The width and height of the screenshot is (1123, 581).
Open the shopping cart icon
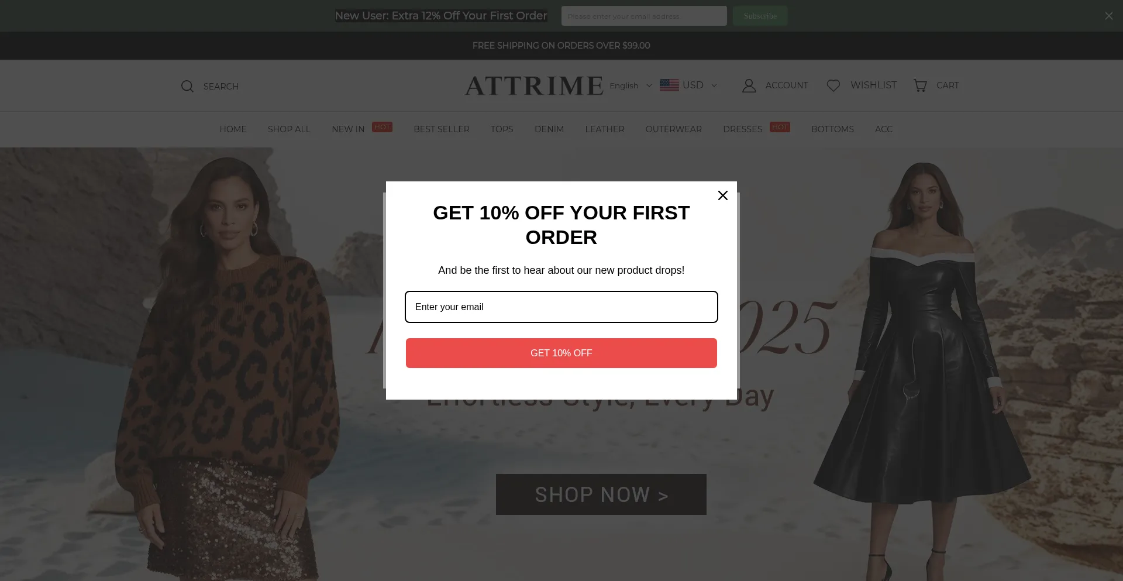coord(920,85)
